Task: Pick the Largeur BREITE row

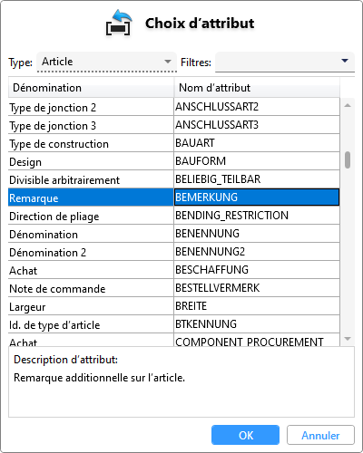Action: 173,306
